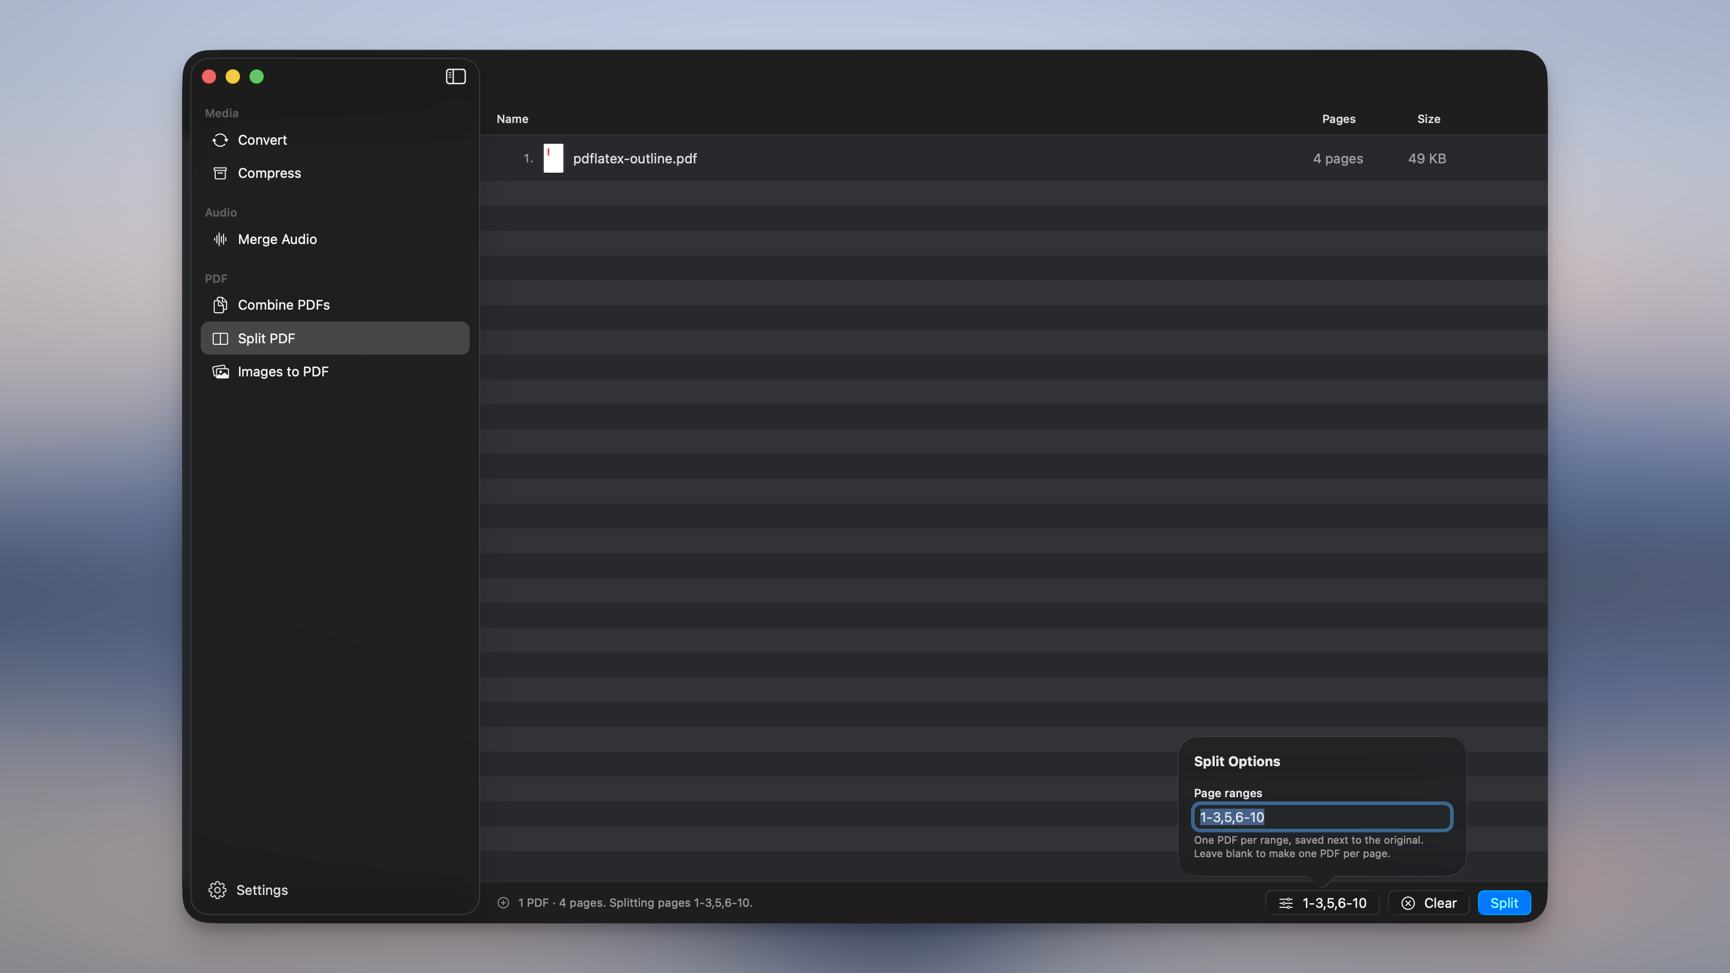Click the Clear button
Viewport: 1730px width, 973px height.
pos(1428,903)
